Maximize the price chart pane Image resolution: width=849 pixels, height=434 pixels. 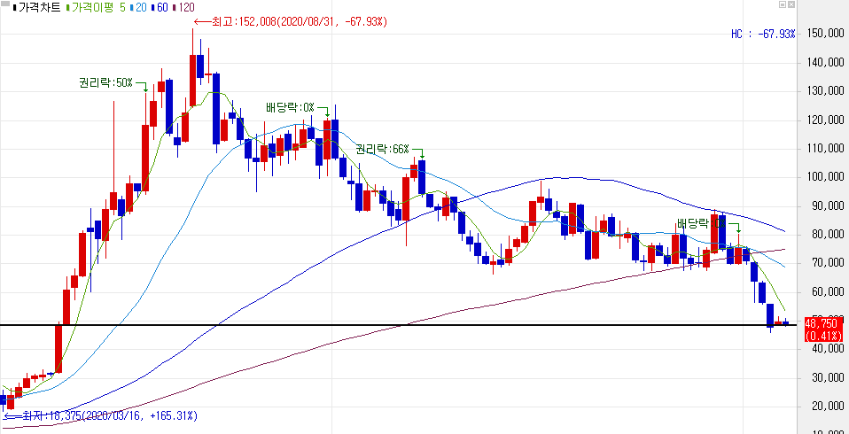pyautogui.click(x=783, y=4)
